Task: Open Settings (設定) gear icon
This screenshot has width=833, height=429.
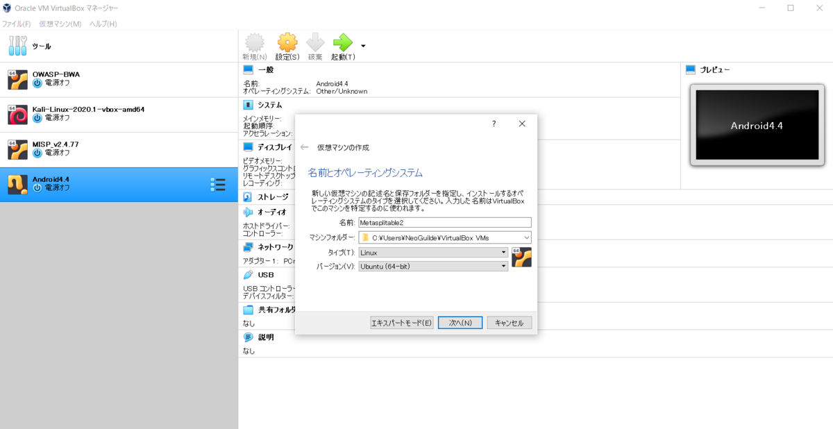Action: pyautogui.click(x=287, y=42)
